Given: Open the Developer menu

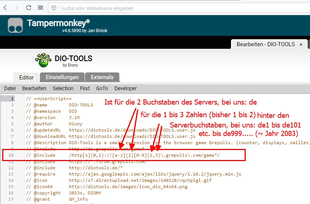Looking at the screenshot, I should click(x=126, y=88).
